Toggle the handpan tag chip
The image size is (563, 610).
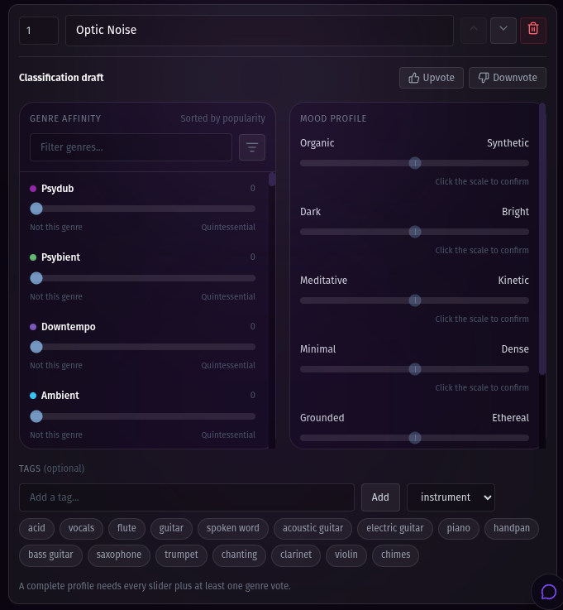pos(511,528)
